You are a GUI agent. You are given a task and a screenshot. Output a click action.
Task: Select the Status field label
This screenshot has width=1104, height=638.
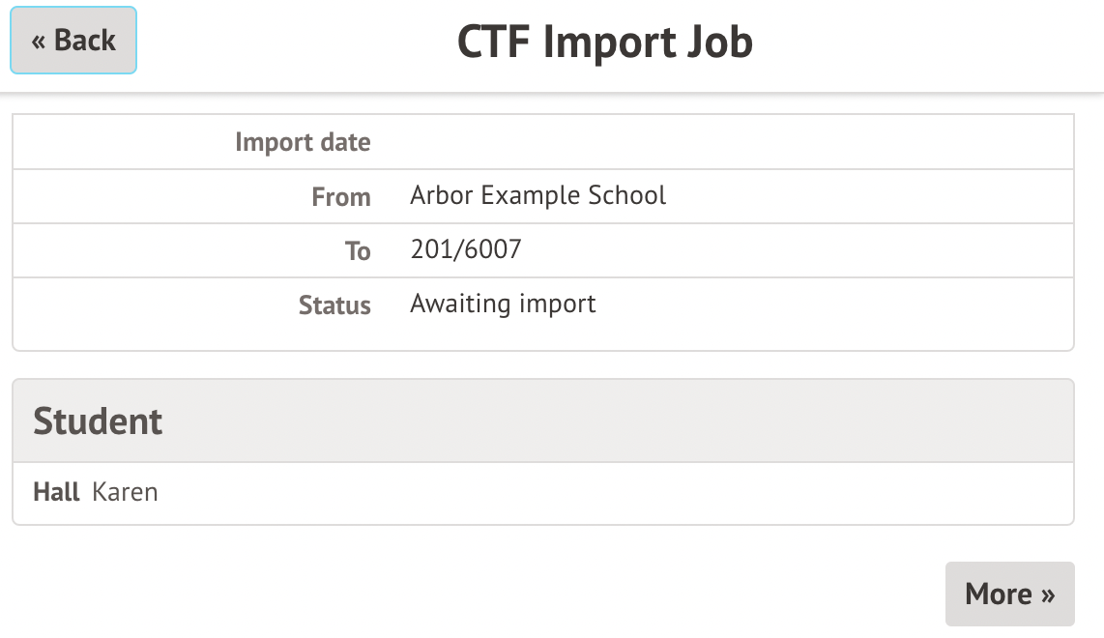334,305
